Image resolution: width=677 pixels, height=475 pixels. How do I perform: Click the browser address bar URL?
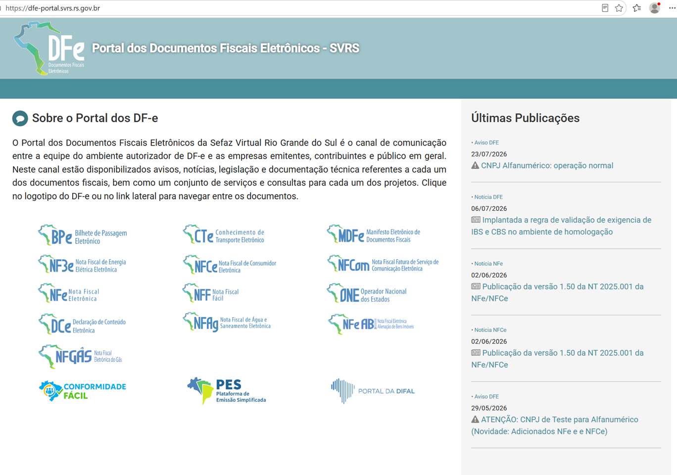pos(53,8)
